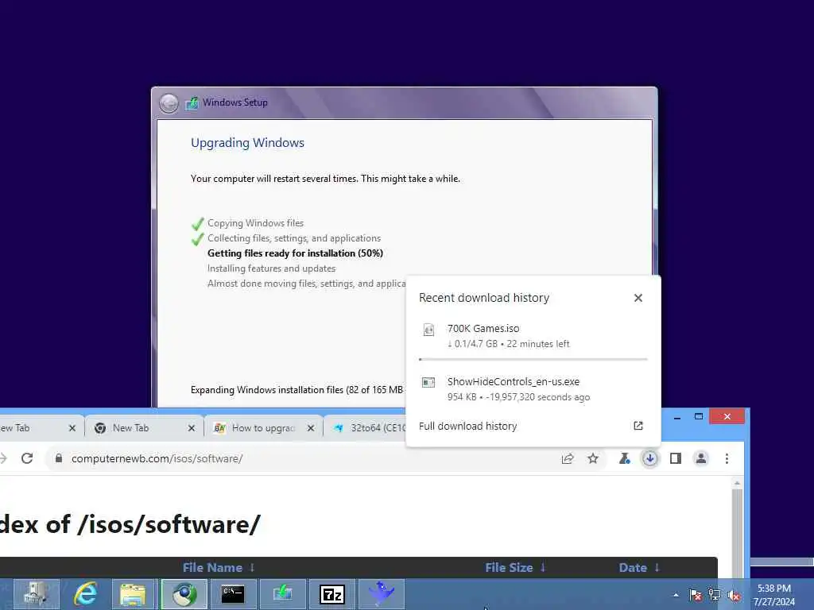Click the ShowHideControls exe file icon
Viewport: 814px width, 610px height.
[428, 383]
